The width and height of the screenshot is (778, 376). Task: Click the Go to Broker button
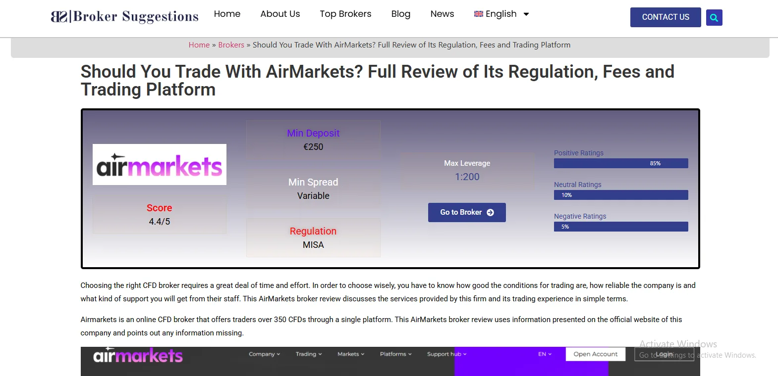click(467, 212)
